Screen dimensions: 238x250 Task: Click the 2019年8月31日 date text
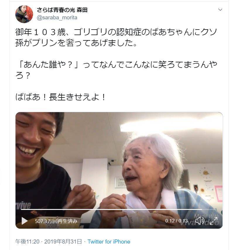pyautogui.click(x=63, y=242)
